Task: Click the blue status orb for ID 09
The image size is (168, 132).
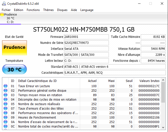Action: 5,117
